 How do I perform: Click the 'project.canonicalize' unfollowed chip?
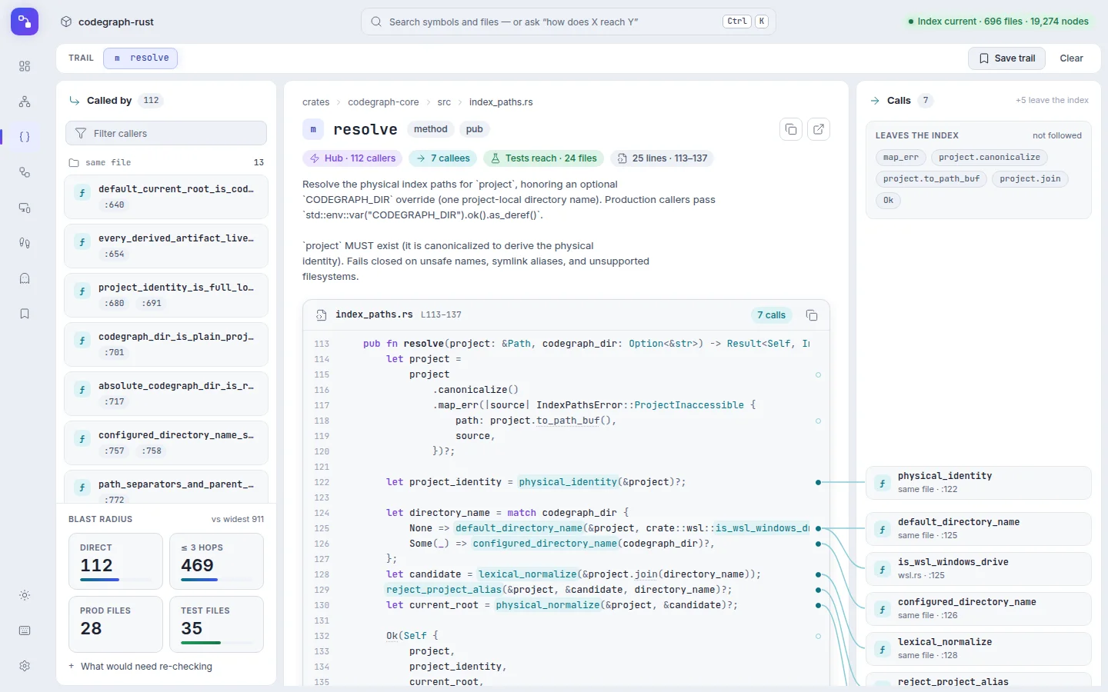coord(990,158)
